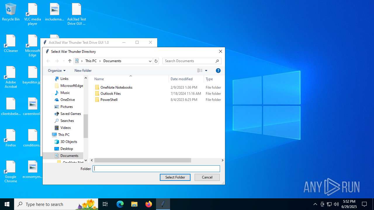The height and width of the screenshot is (210, 374).
Task: Cancel the directory selection dialog
Action: tap(207, 177)
